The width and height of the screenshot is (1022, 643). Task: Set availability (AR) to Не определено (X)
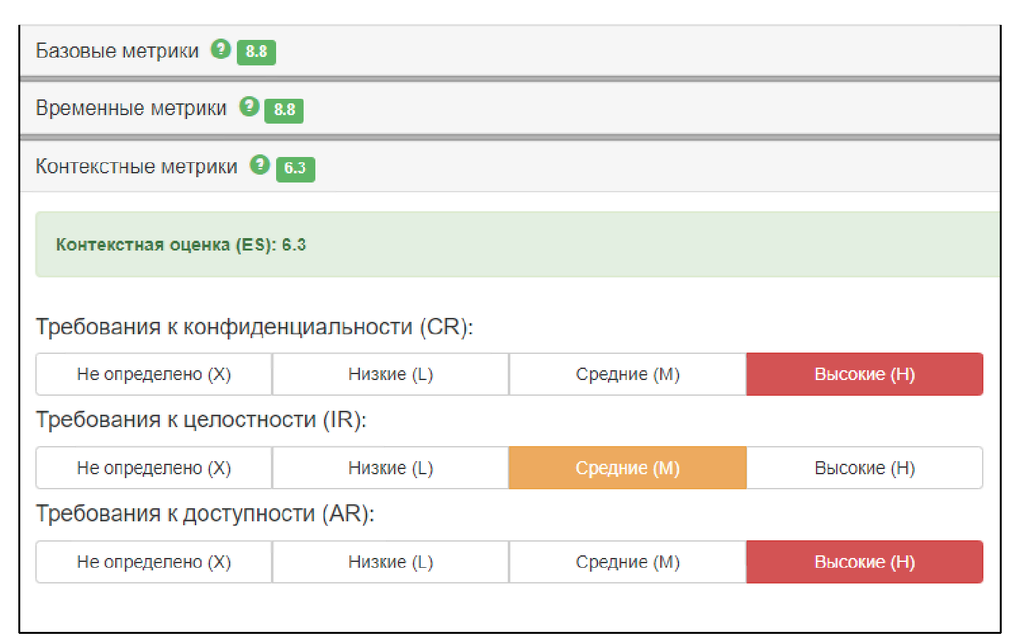coord(154,562)
